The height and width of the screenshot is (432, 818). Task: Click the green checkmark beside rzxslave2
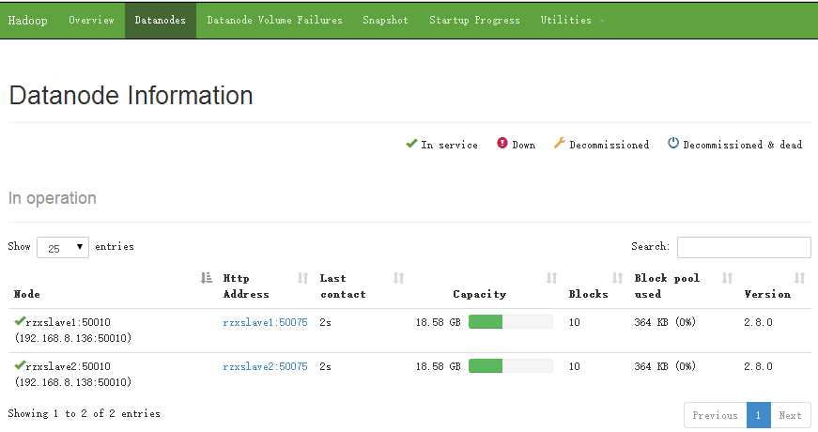(x=20, y=365)
